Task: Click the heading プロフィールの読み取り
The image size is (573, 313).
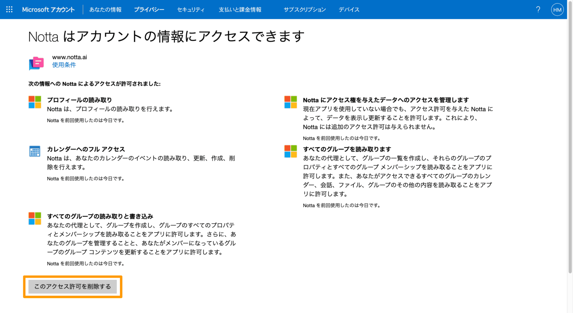Action: [x=80, y=100]
